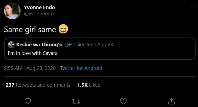Open the share tweet icon
Image resolution: width=198 pixels, height=107 pixels.
171,101
